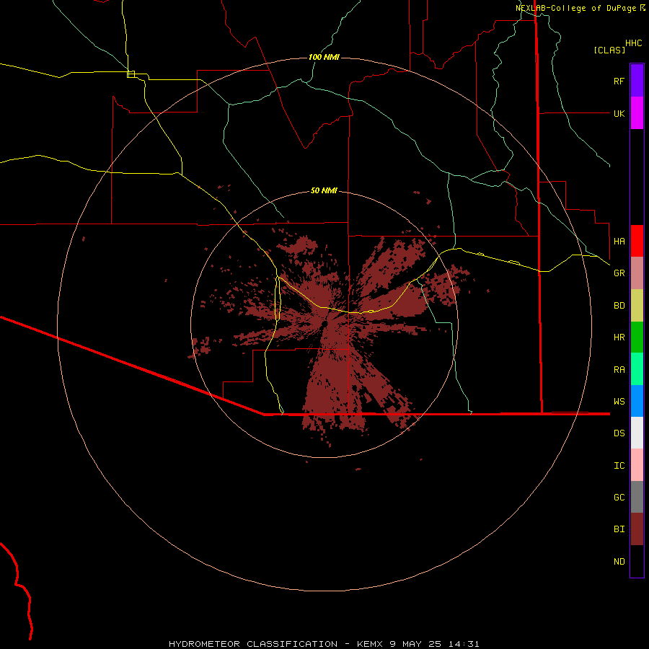Pick the HR green legend swatch
Image resolution: width=649 pixels, height=649 pixels.
click(x=637, y=337)
